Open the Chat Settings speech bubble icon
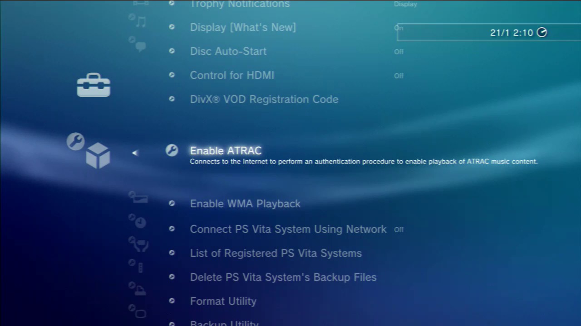Viewport: 581px width, 326px height. (138, 44)
